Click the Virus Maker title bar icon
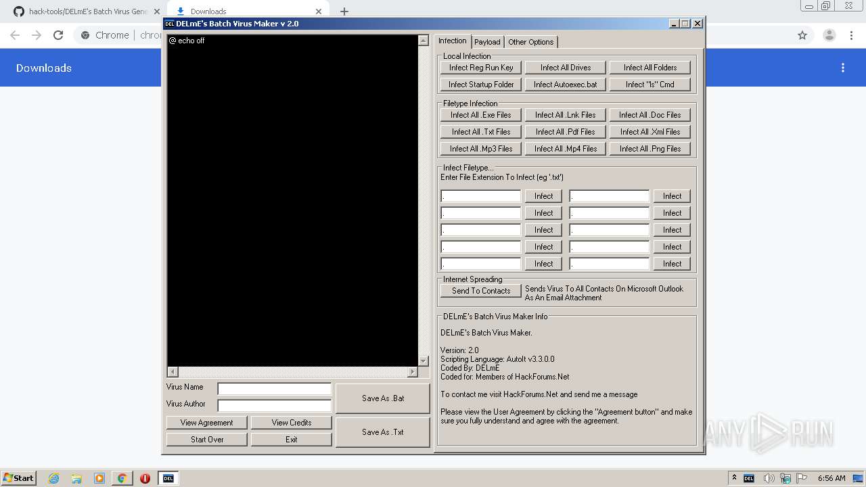The width and height of the screenshot is (866, 487). [x=170, y=24]
